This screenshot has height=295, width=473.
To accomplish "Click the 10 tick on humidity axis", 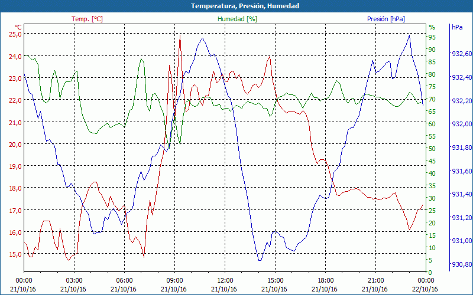I will (432, 248).
